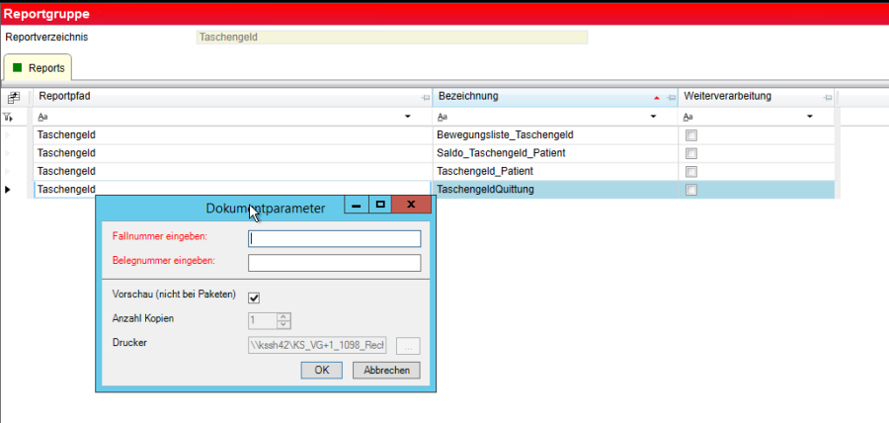The image size is (889, 423).
Task: Open Weiterverarbeitung filter dropdown arrow
Action: 810,117
